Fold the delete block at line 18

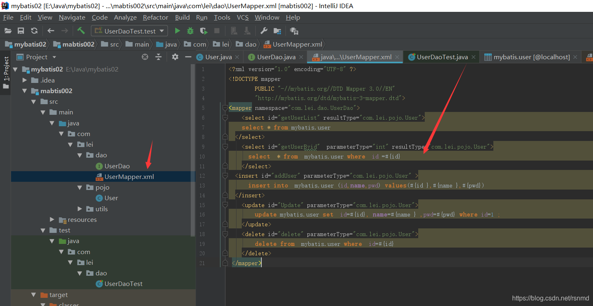click(x=225, y=234)
